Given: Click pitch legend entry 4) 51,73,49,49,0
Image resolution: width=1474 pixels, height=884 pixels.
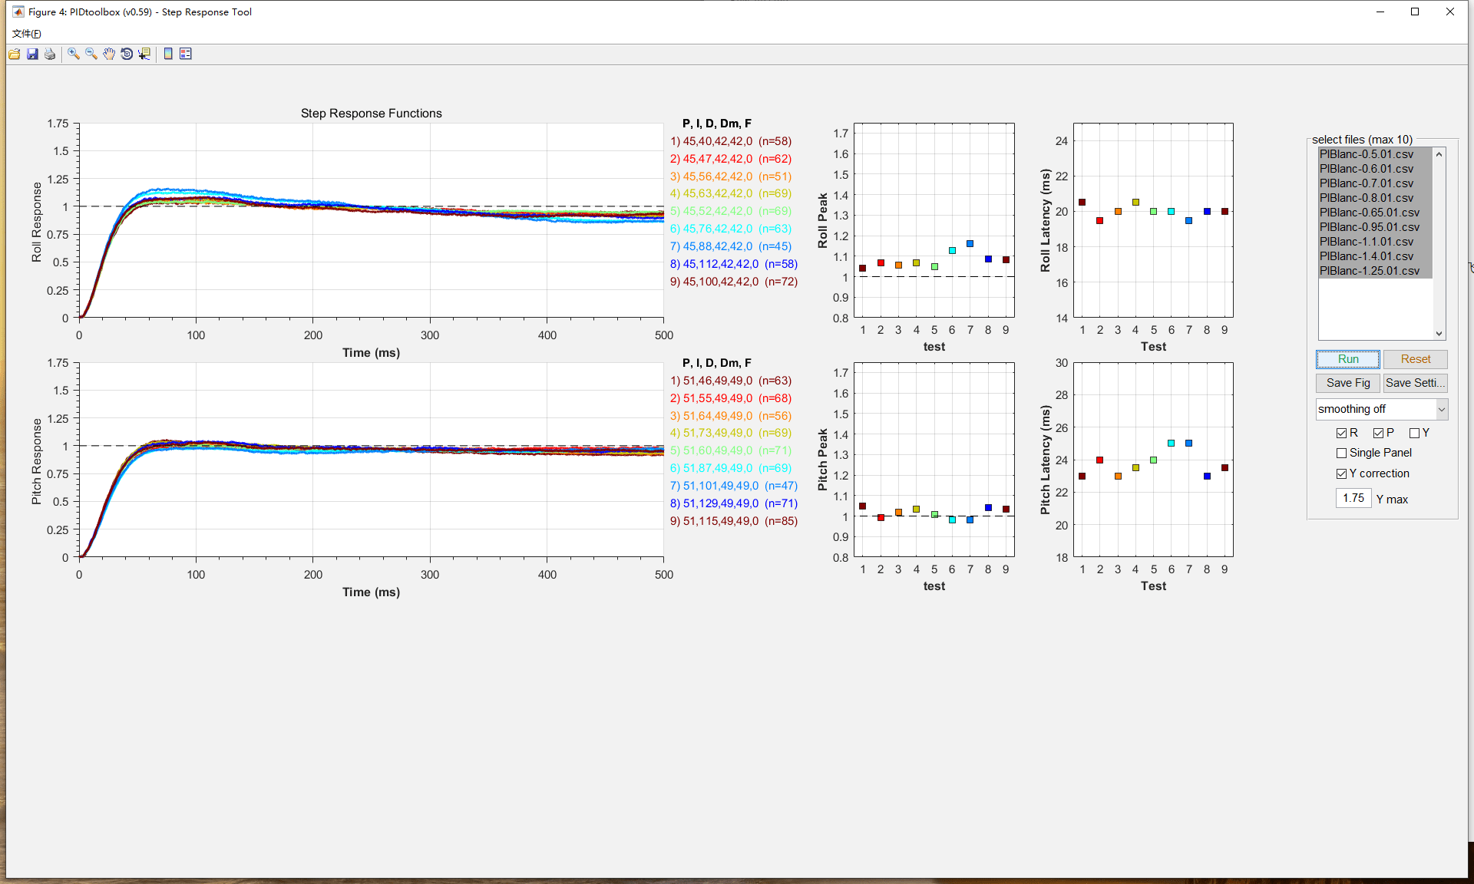Looking at the screenshot, I should [731, 433].
